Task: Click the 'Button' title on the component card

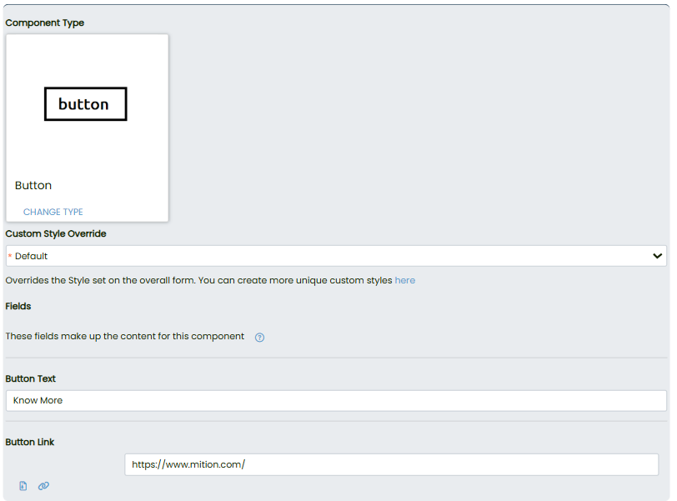Action: click(x=33, y=185)
